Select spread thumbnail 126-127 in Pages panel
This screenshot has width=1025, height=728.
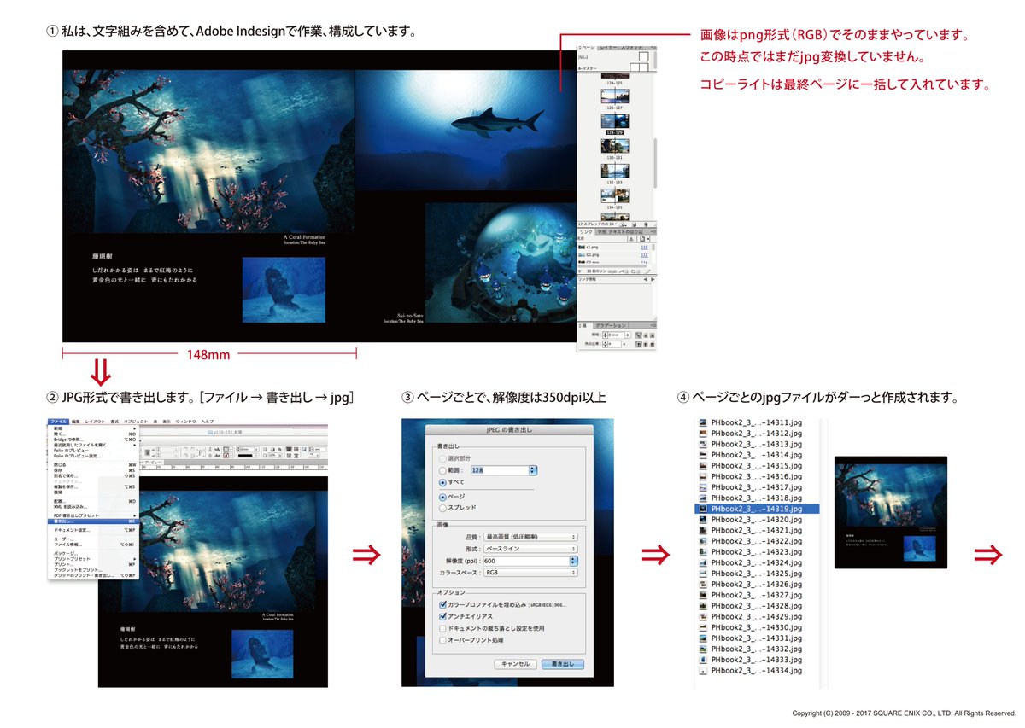coord(615,96)
